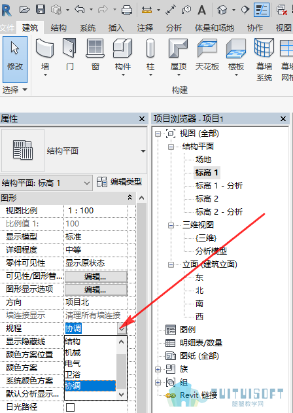Switch to the 注释 ribbon tab
Viewport: 293px width, 413px height.
point(145,27)
